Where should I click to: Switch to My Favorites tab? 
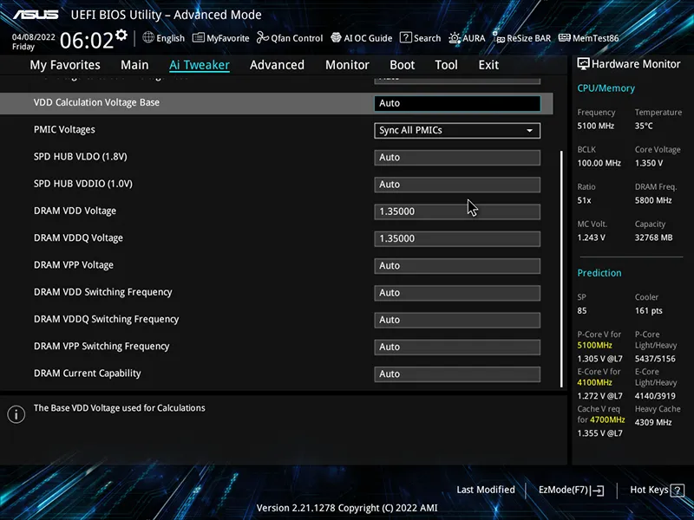click(65, 65)
